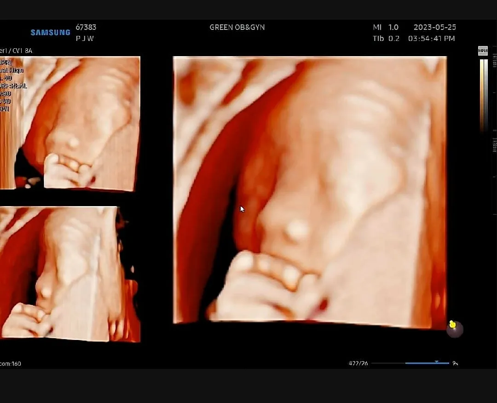Screen dimensions: 497x403
Task: Click the cine loop duration label
Action: (x=455, y=363)
